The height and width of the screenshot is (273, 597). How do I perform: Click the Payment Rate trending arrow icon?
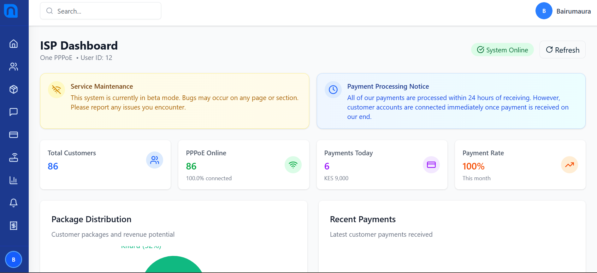pyautogui.click(x=570, y=165)
